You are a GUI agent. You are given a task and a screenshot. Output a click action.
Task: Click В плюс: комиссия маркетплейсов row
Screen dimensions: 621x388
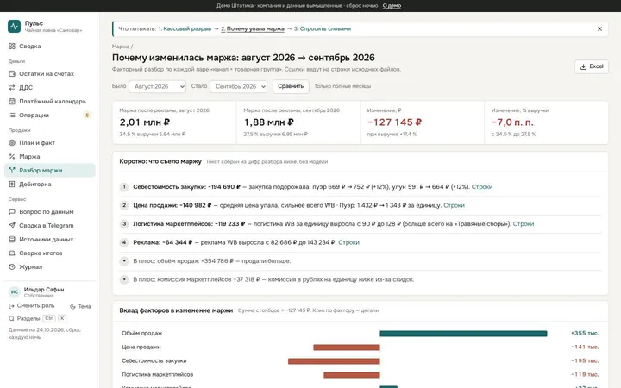coord(360,279)
